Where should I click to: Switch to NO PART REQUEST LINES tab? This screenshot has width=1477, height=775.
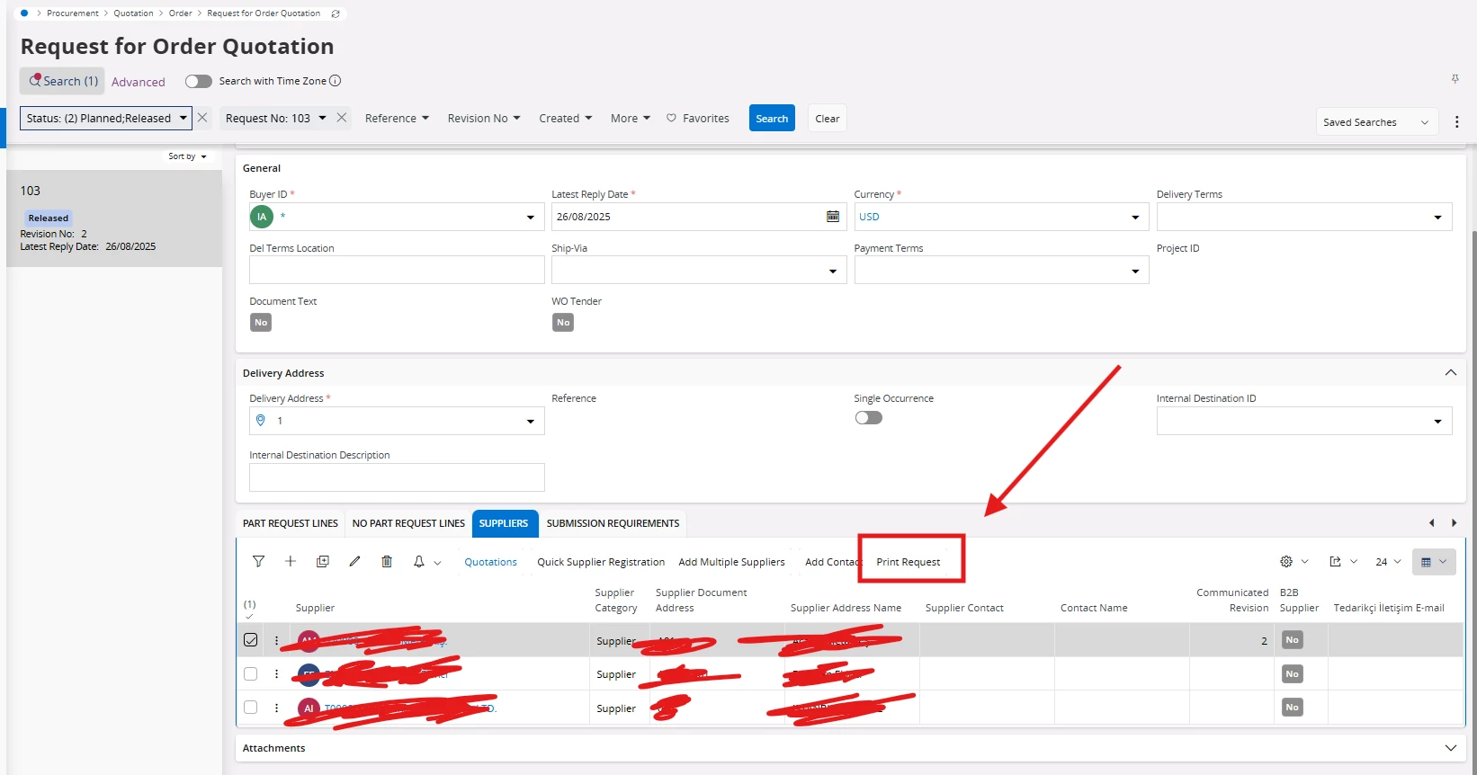click(x=408, y=523)
